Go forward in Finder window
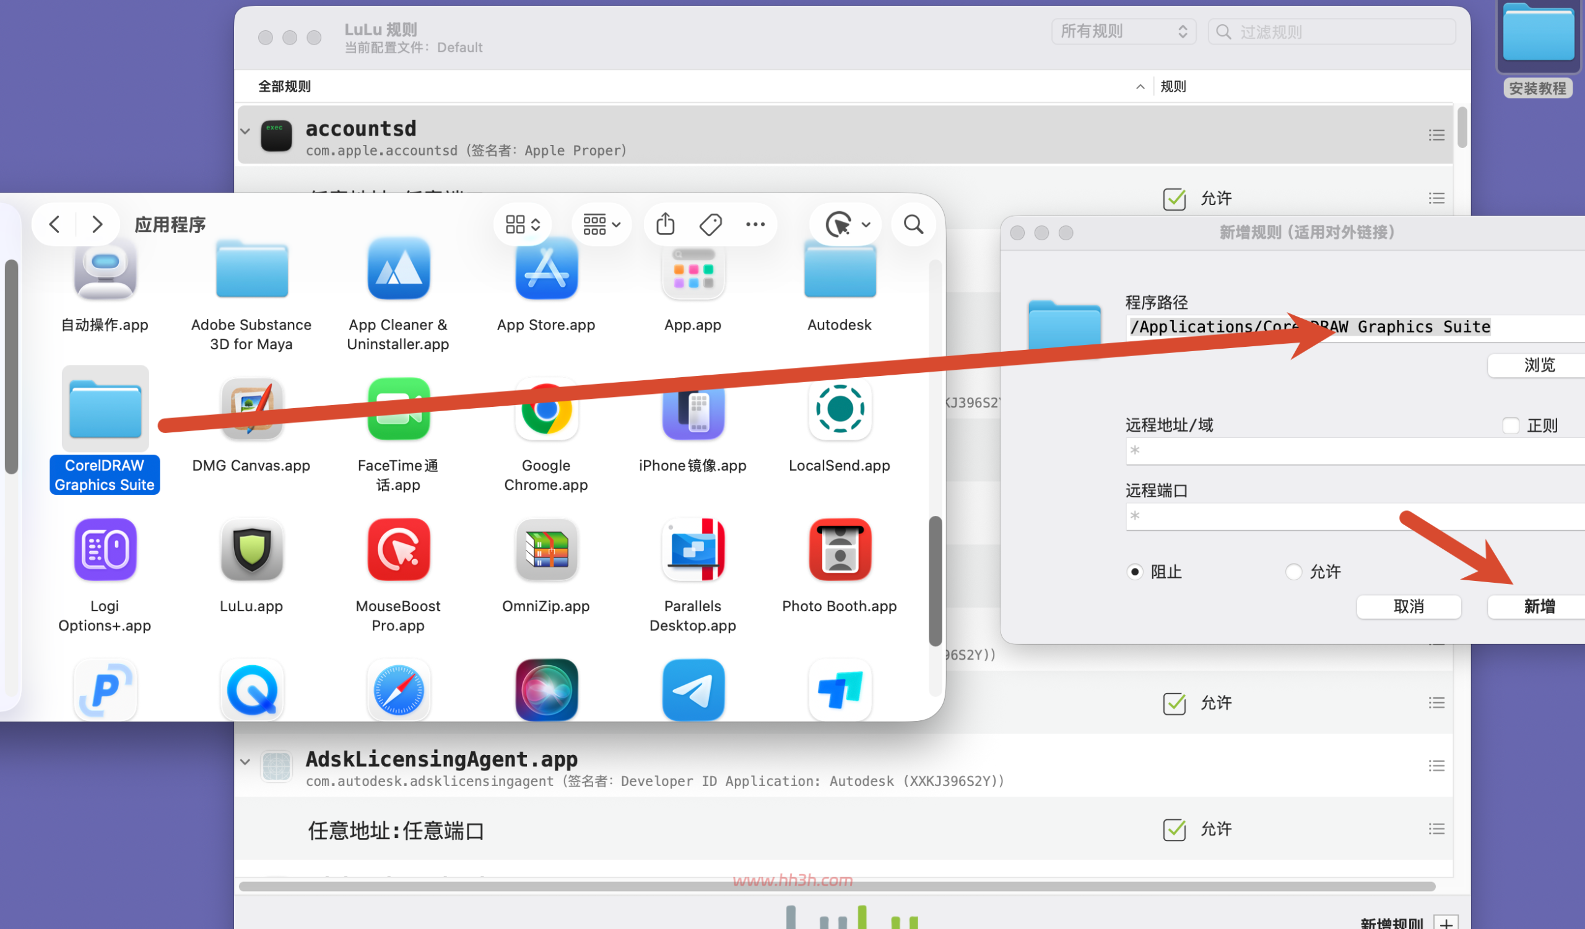 pos(97,224)
